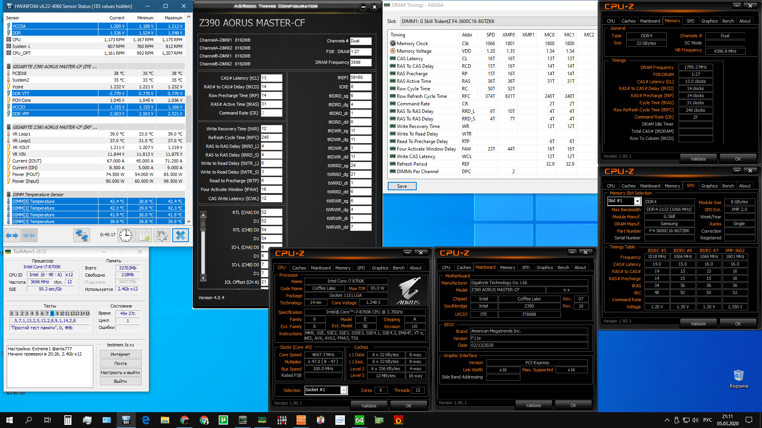Click the HWiNFO expand columns arrows icon
762x428 pixels.
(x=12, y=235)
